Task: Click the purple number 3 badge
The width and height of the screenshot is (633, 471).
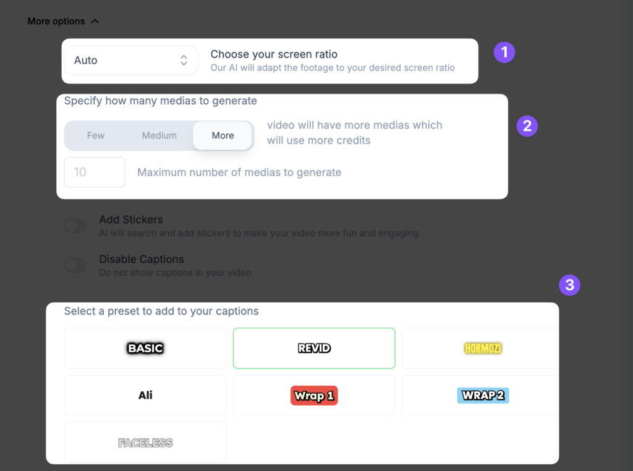Action: 569,285
